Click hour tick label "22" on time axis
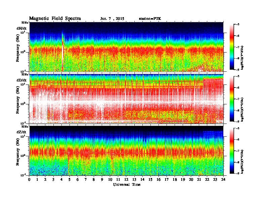Viewport: 266px width, 206px height. coord(207,179)
